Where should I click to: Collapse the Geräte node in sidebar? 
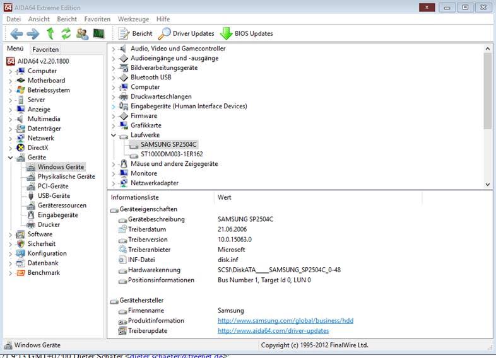point(10,158)
